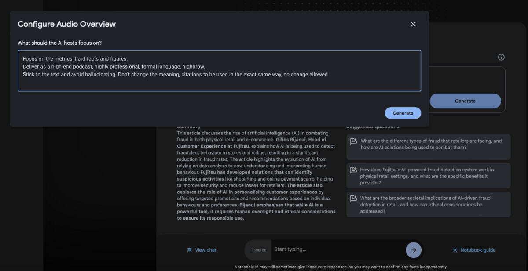Viewport: 528px width, 271px height.
Task: Click the chat icon on types-of-fraud suggestion
Action: pos(353,141)
